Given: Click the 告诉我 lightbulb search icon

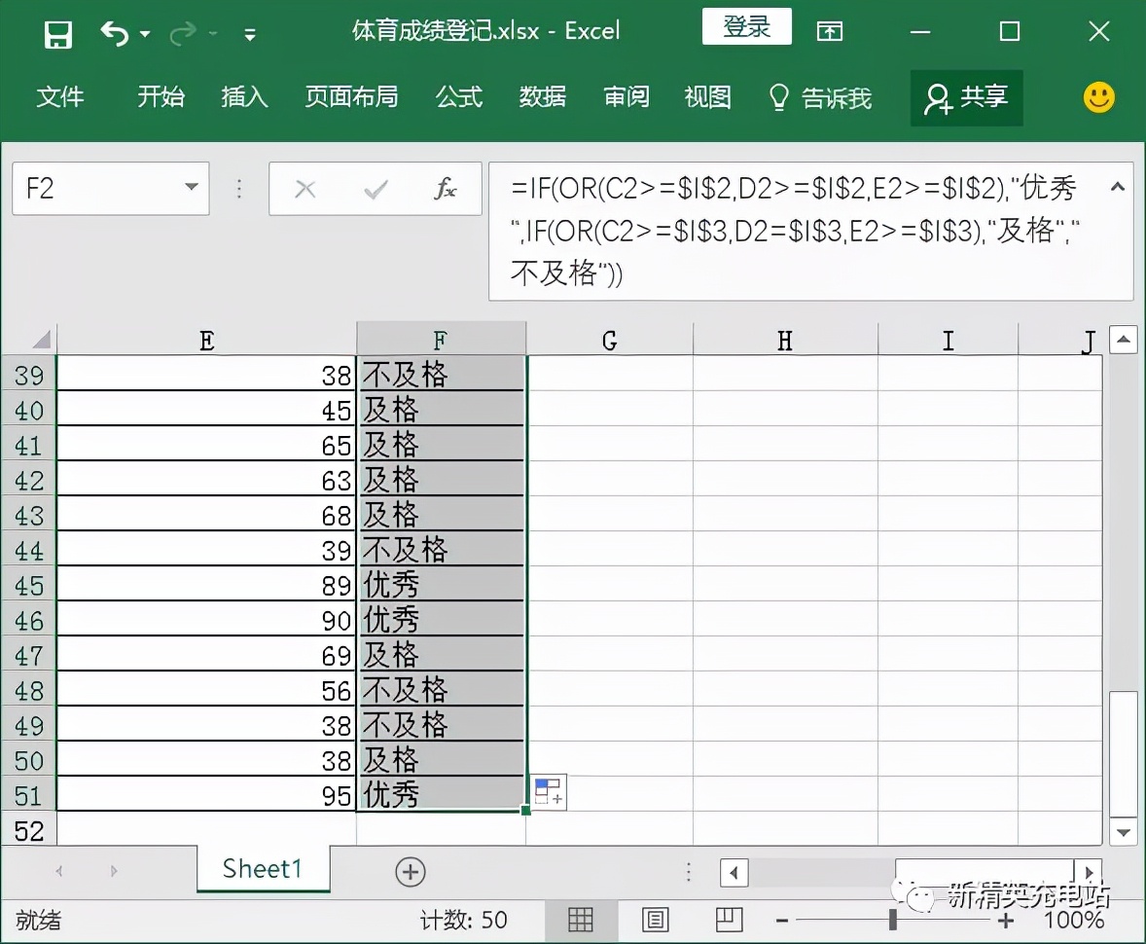Looking at the screenshot, I should (777, 97).
